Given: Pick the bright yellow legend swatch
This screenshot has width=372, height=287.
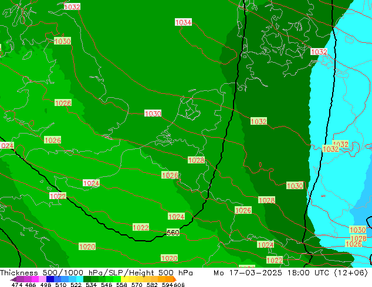Looking at the screenshot, I should pos(125,279).
